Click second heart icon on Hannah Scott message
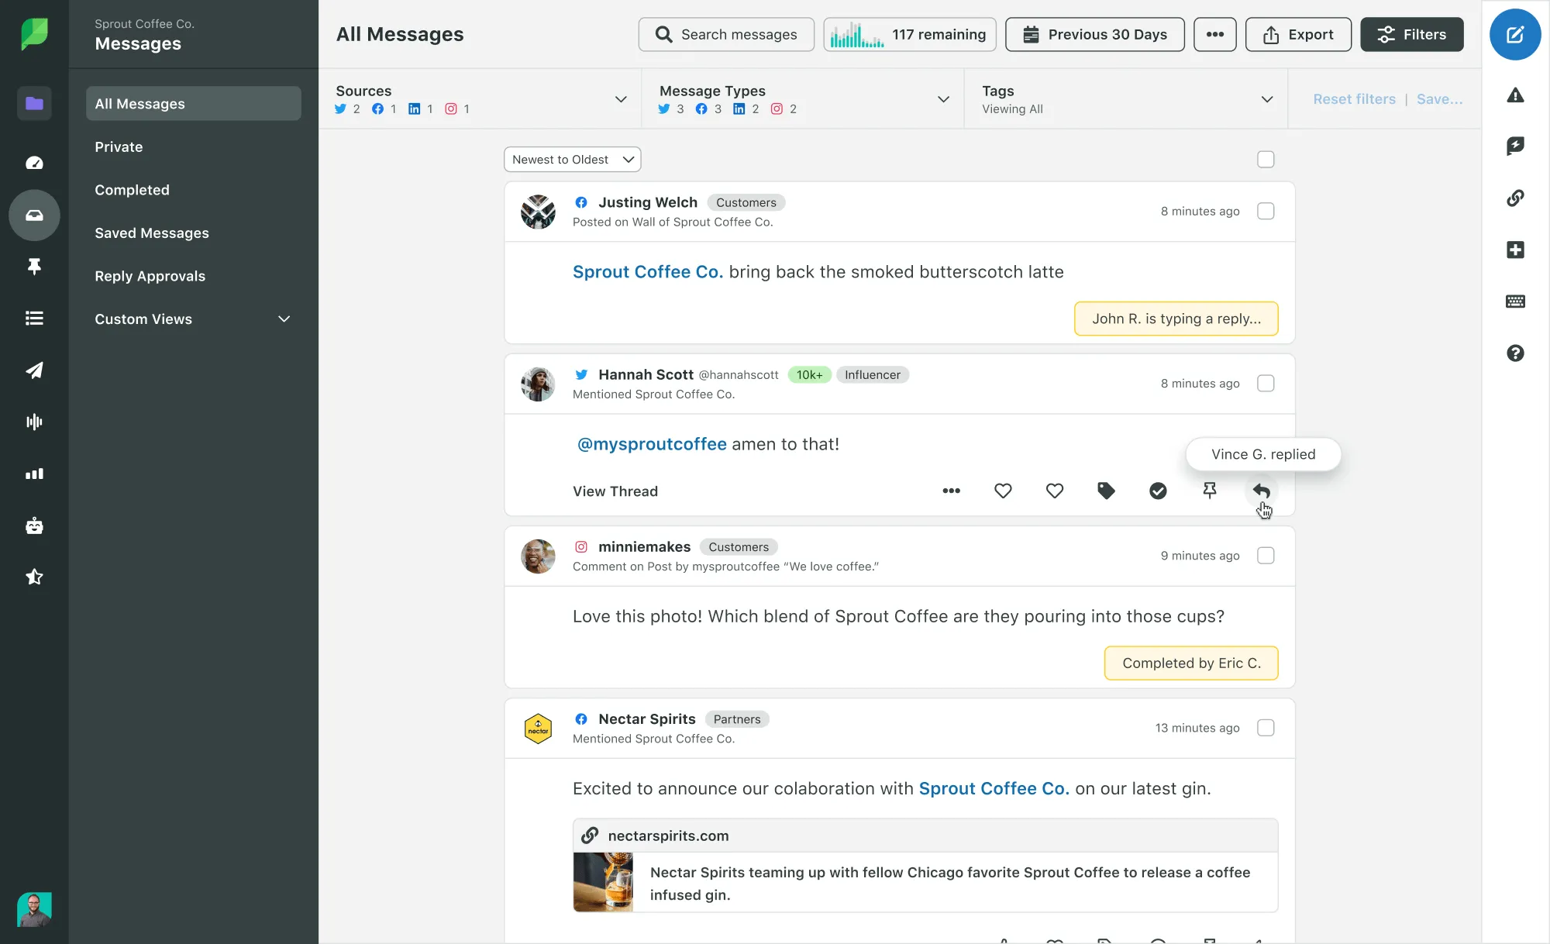1550x944 pixels. [1054, 491]
